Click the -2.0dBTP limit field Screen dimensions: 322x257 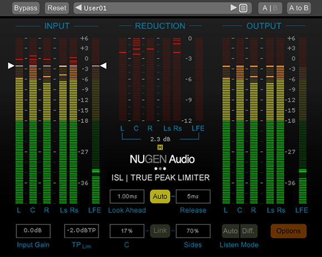(82, 231)
